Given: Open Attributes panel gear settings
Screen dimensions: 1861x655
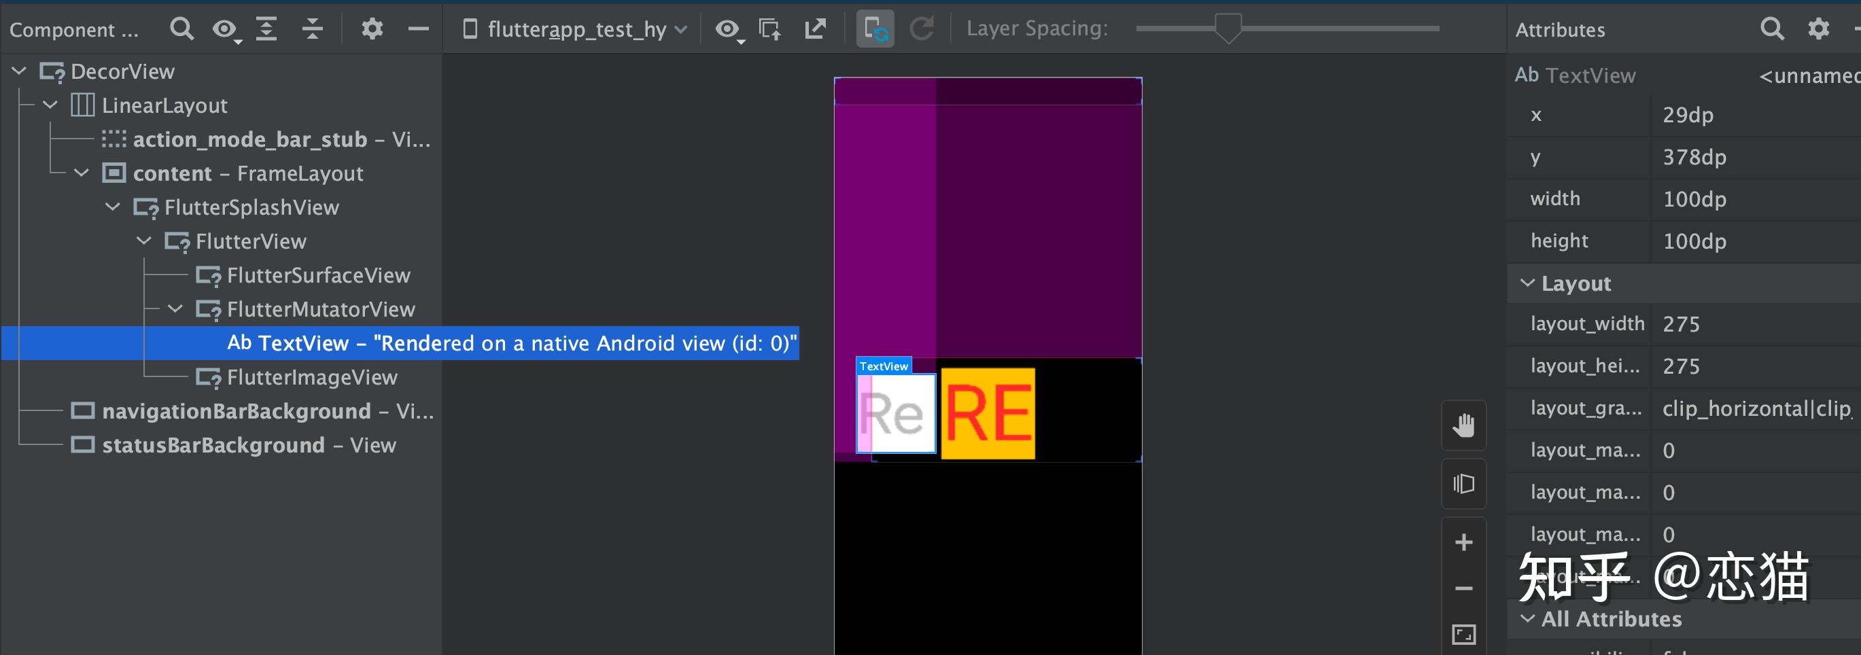Looking at the screenshot, I should [x=1818, y=29].
